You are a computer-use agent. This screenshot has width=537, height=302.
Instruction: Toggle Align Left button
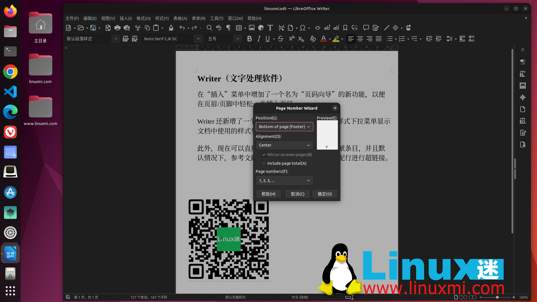(x=351, y=39)
